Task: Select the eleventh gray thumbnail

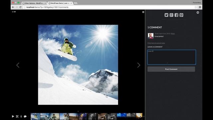Action: click(131, 116)
